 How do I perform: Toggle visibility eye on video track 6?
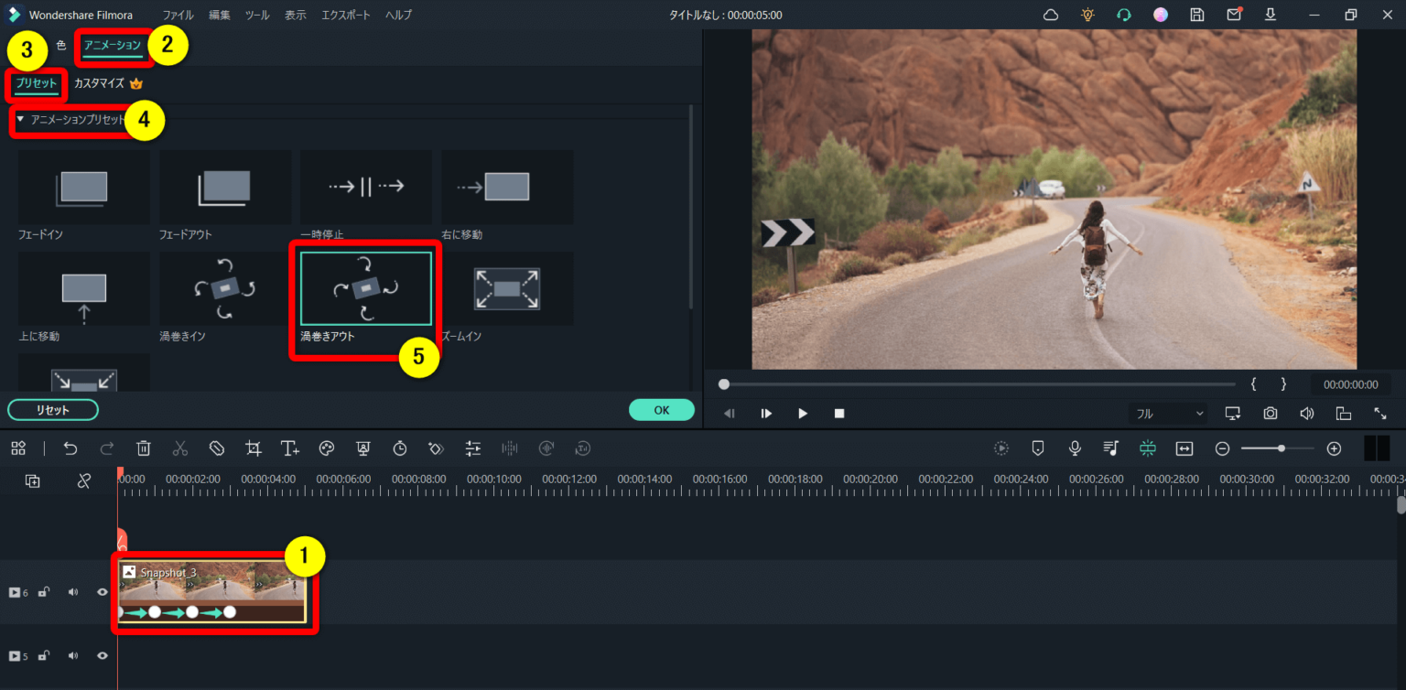(103, 592)
